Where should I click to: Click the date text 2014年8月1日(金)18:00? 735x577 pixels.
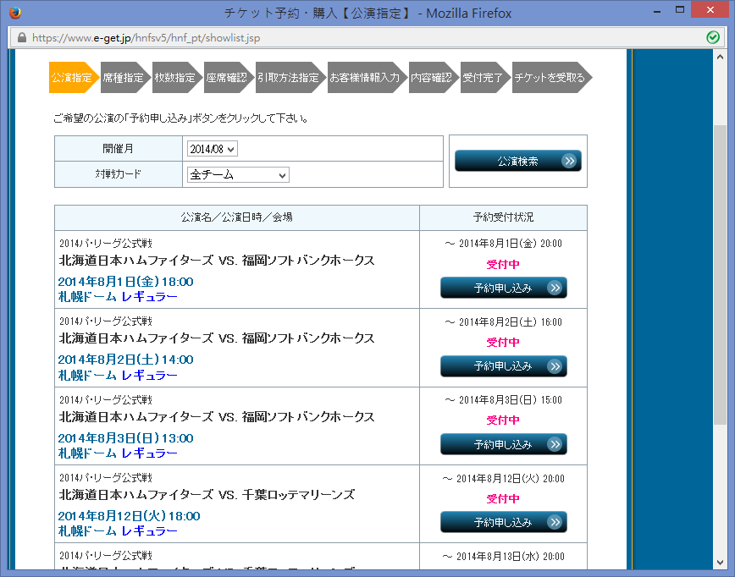[125, 282]
